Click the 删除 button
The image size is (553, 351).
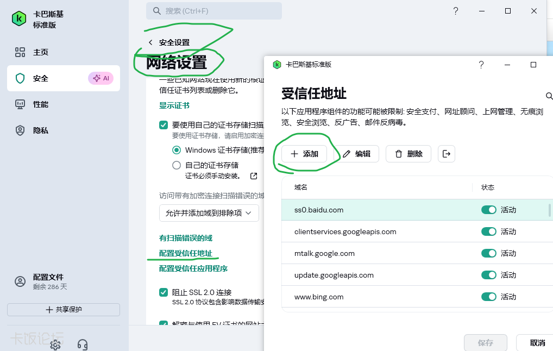tap(409, 154)
